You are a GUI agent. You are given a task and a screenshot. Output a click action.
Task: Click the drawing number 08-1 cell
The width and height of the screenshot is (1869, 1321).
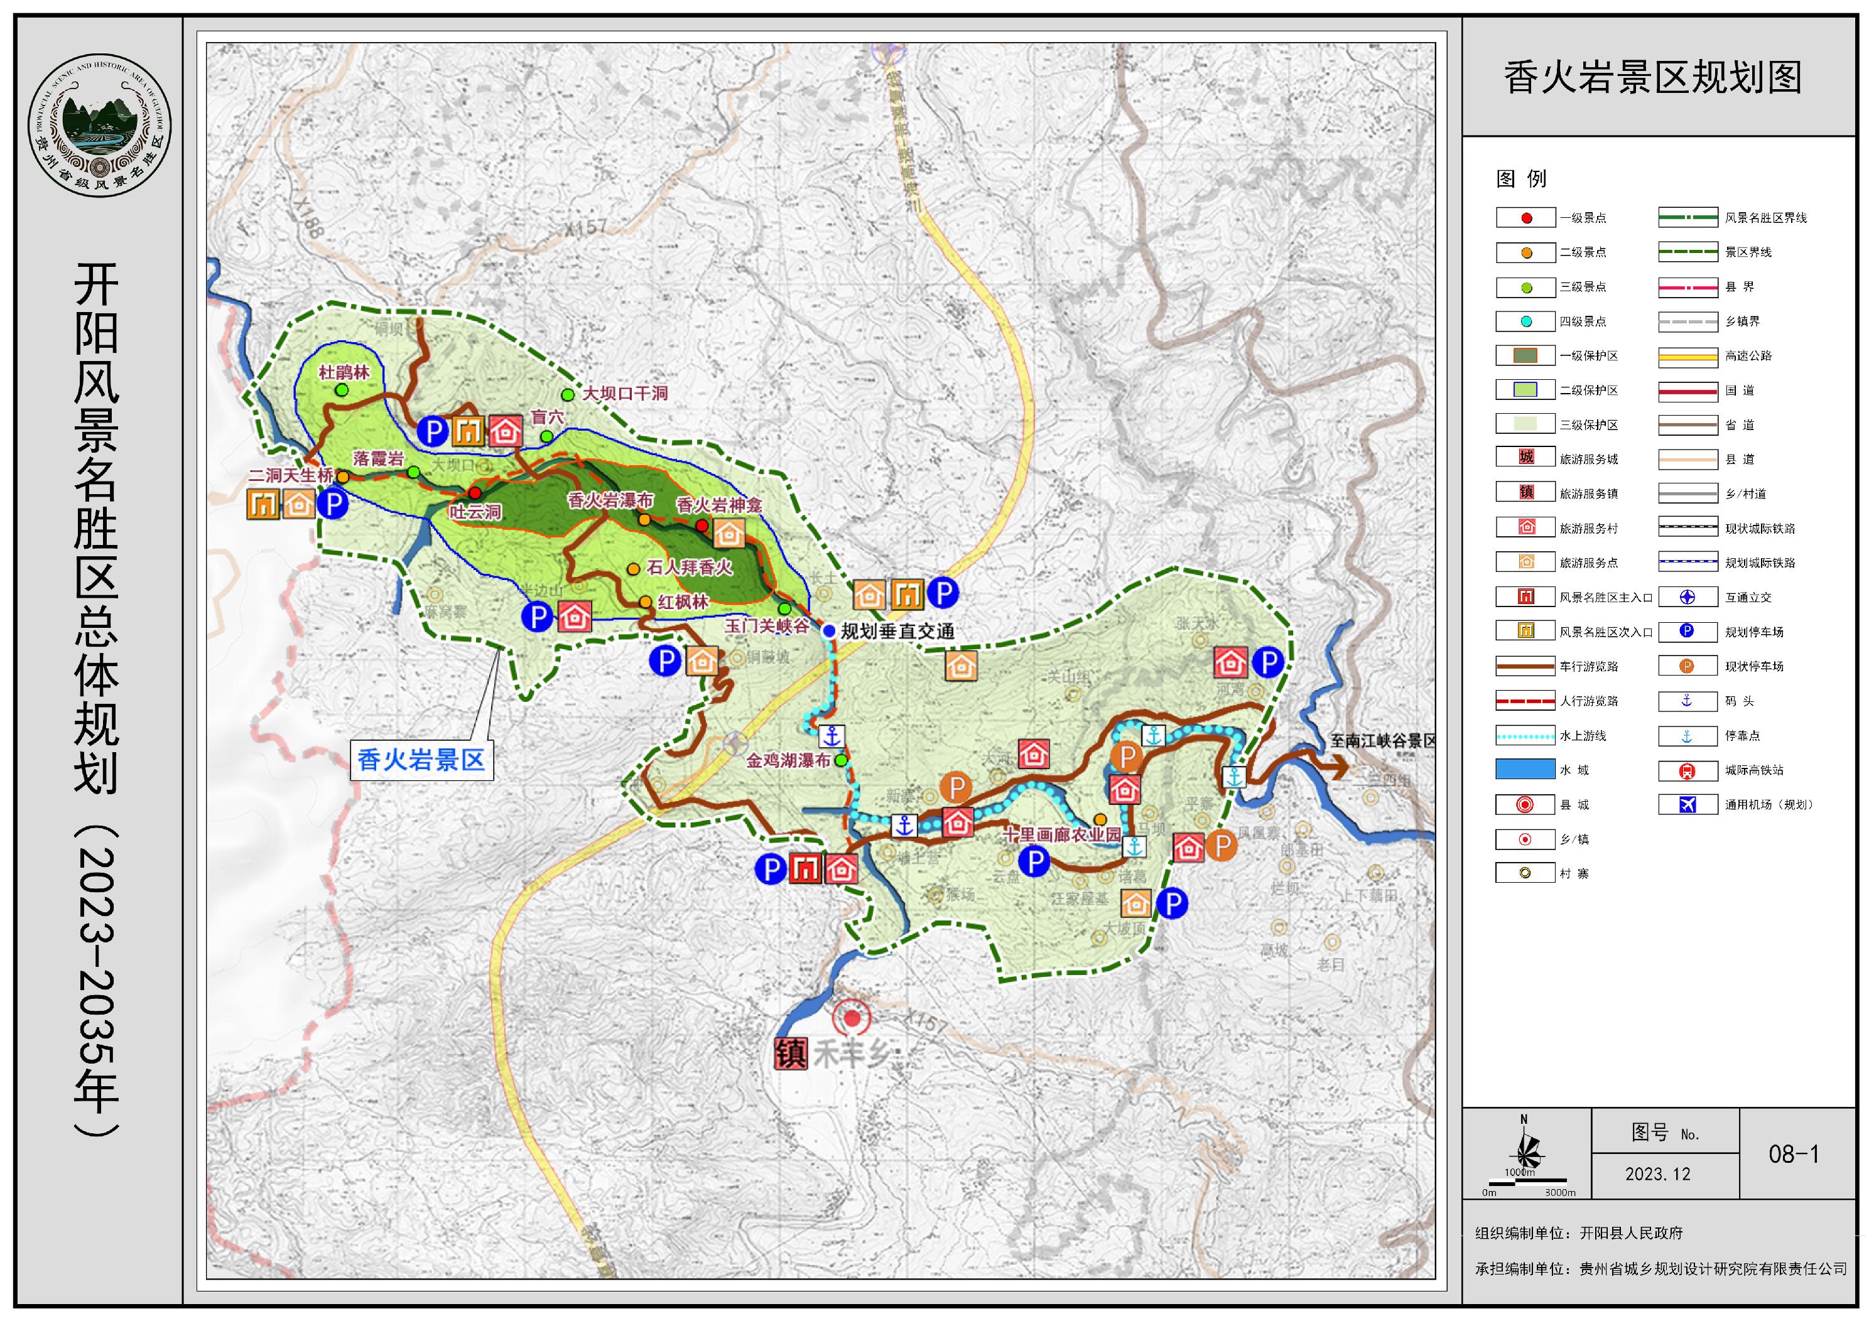[x=1793, y=1154]
